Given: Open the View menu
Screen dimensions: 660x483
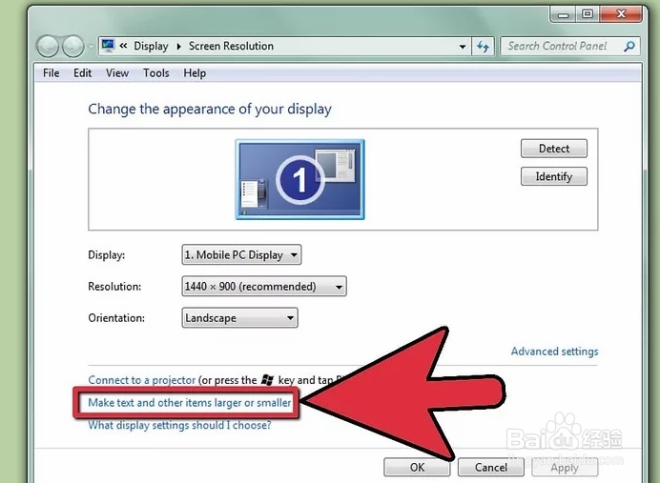Looking at the screenshot, I should click(x=117, y=73).
